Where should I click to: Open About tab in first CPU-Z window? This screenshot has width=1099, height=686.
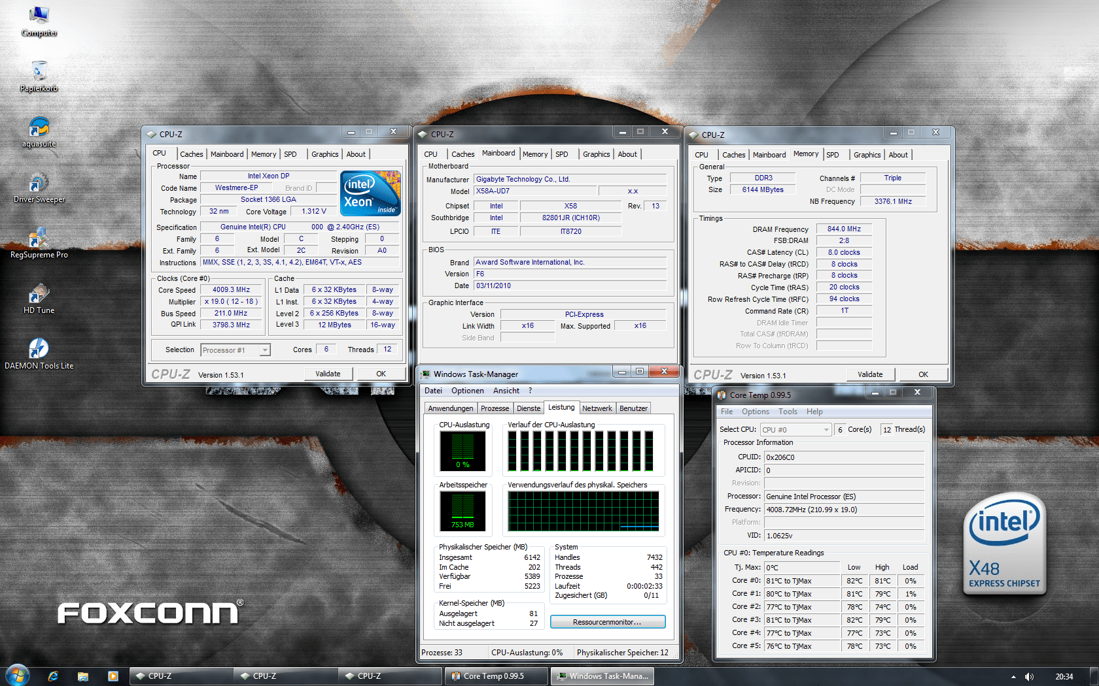(x=356, y=154)
